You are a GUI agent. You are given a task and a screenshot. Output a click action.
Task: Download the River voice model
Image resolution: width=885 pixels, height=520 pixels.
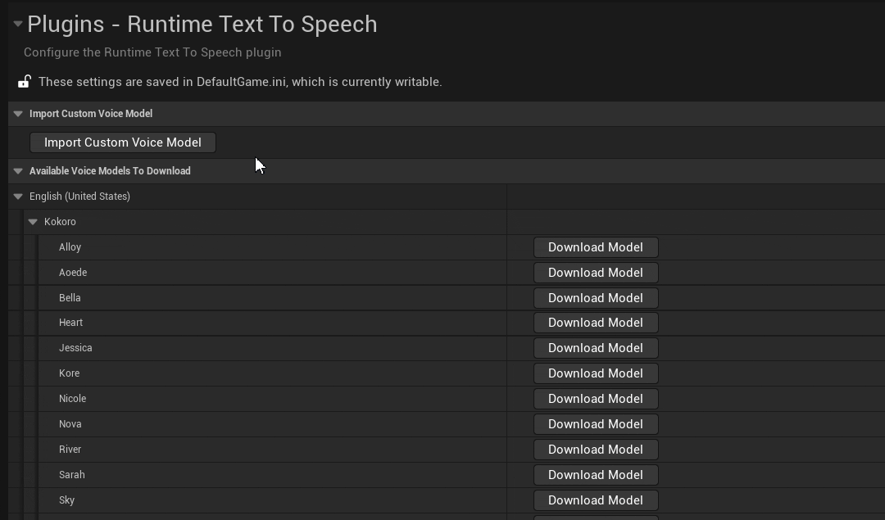coord(596,449)
